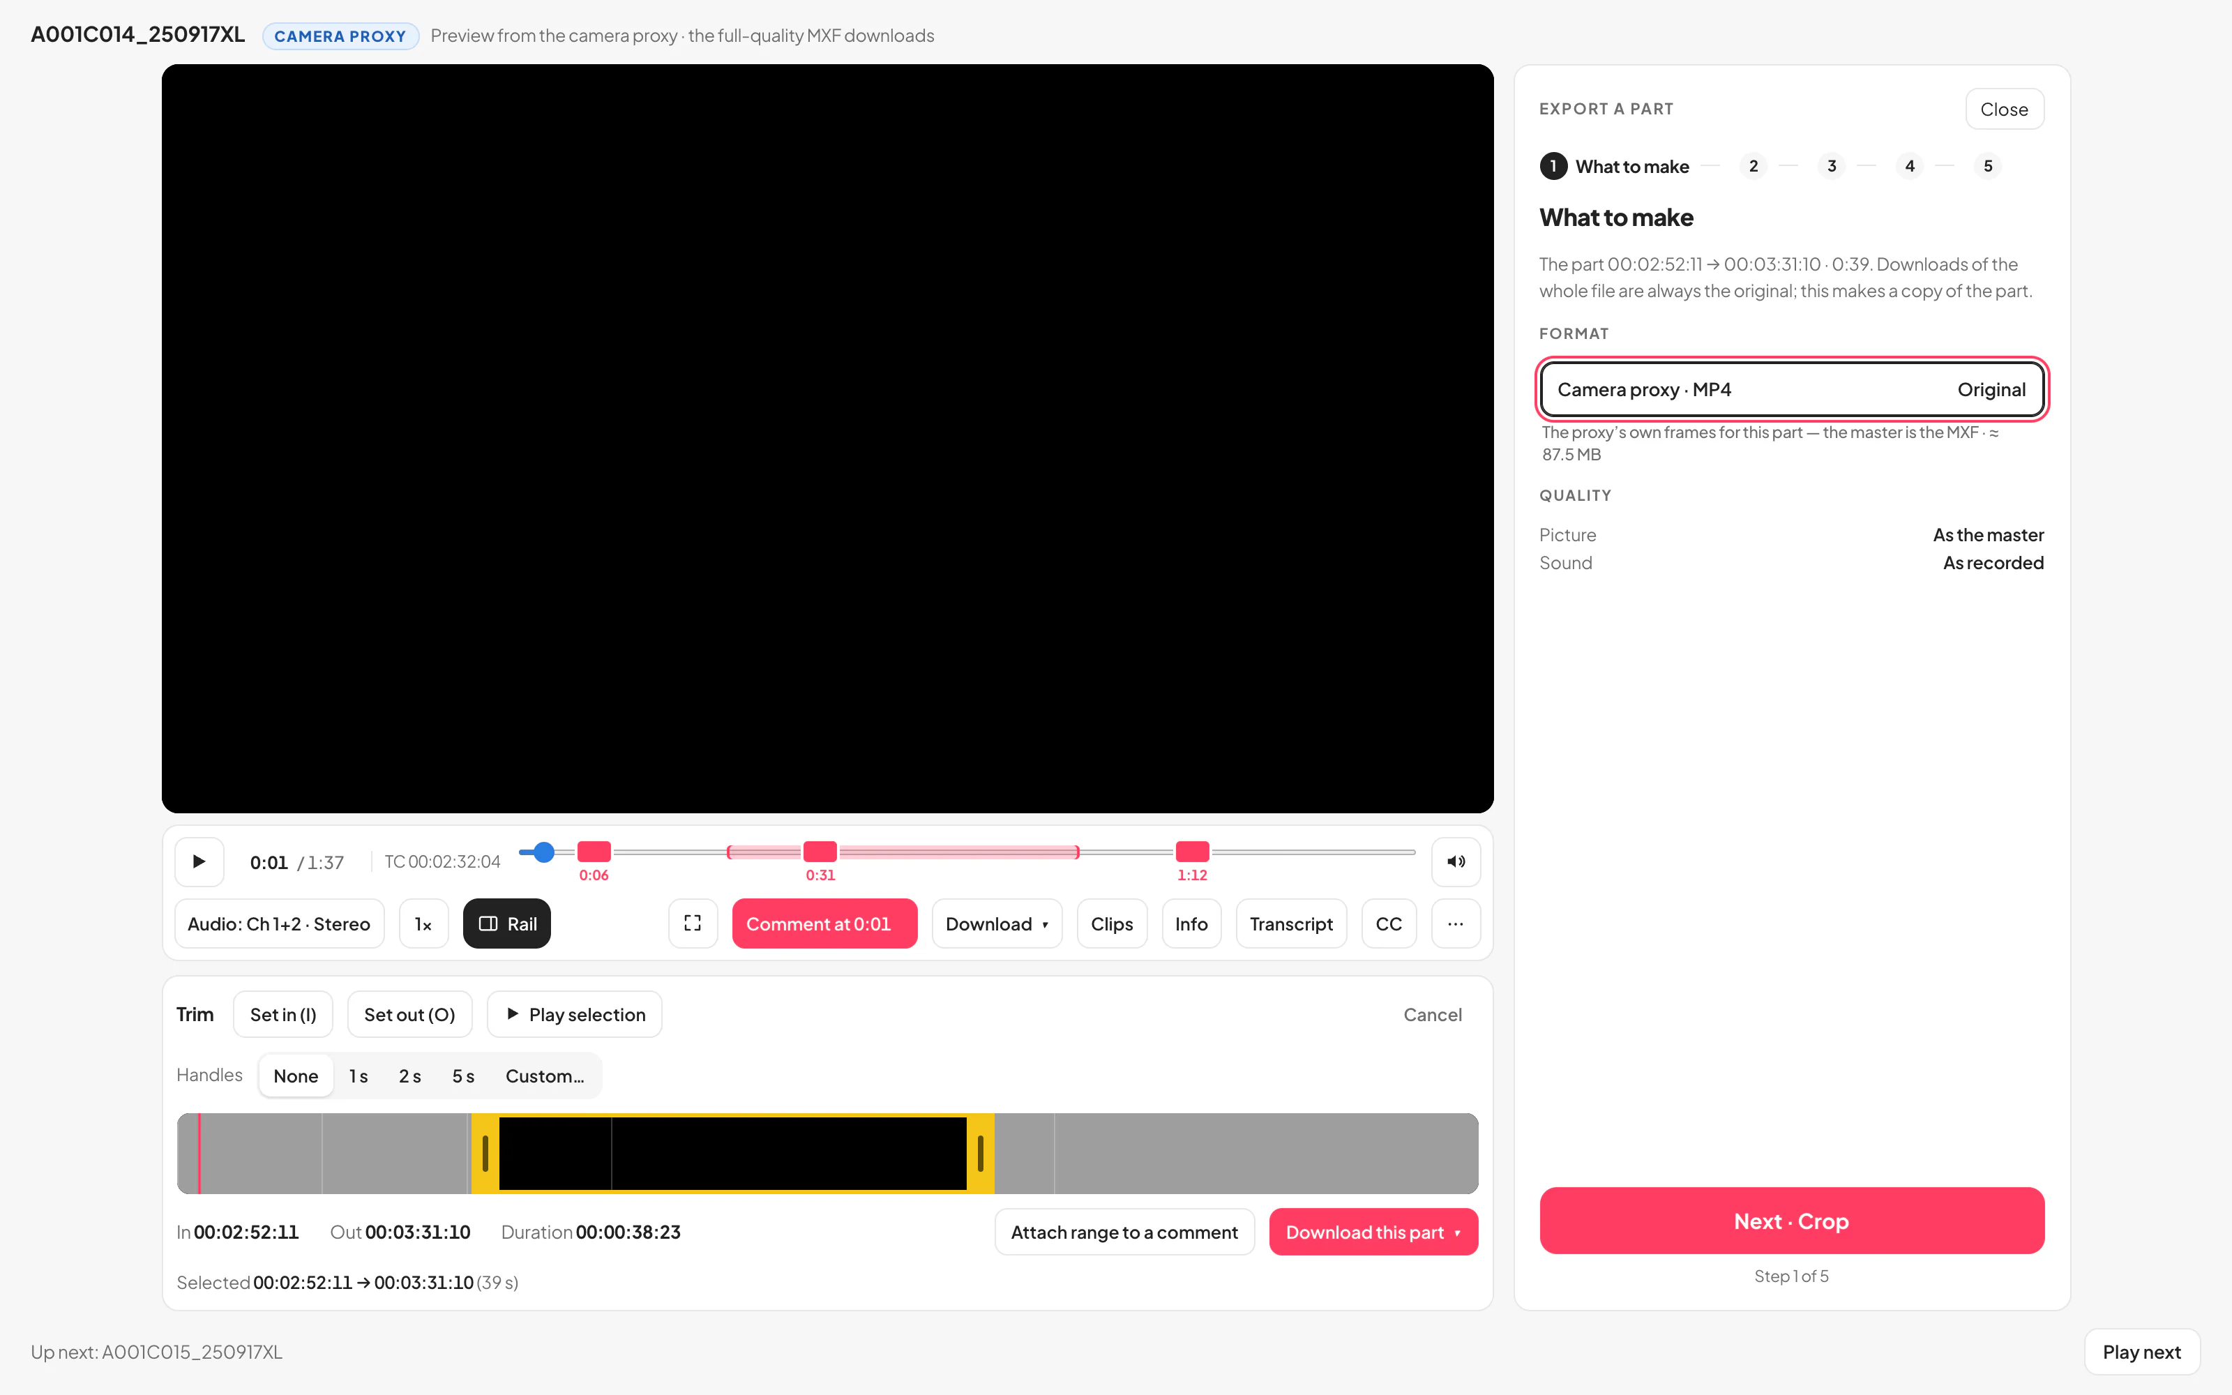This screenshot has height=1395, width=2232.
Task: Go to export step 2
Action: click(x=1754, y=166)
